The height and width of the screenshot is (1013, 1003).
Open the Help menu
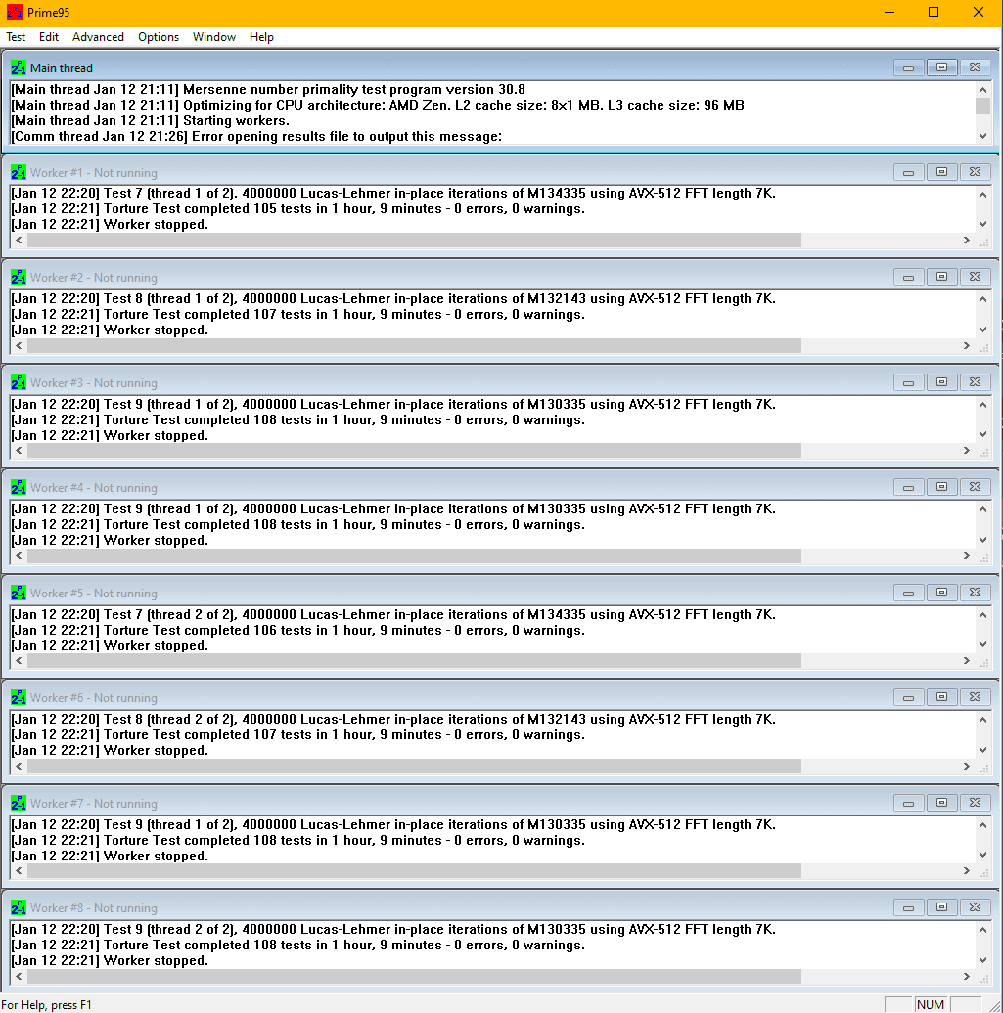click(261, 37)
